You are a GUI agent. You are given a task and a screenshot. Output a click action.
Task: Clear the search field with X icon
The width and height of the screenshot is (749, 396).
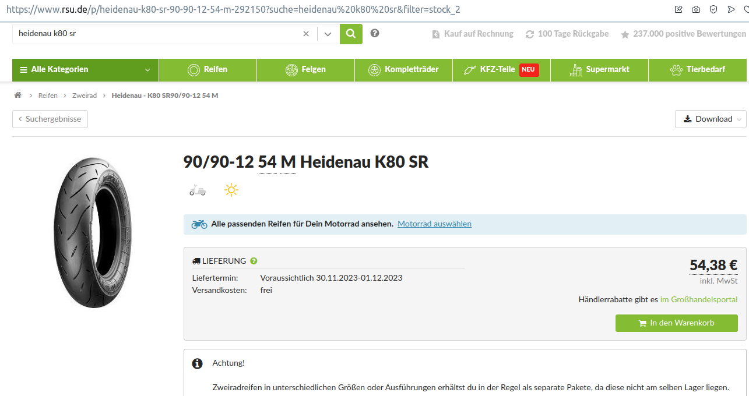(x=306, y=34)
